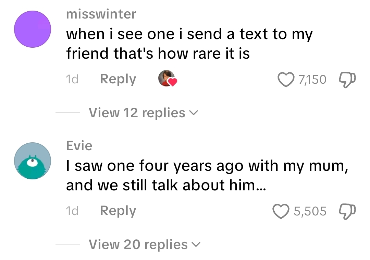Tap the 5,505 like count

(x=310, y=211)
